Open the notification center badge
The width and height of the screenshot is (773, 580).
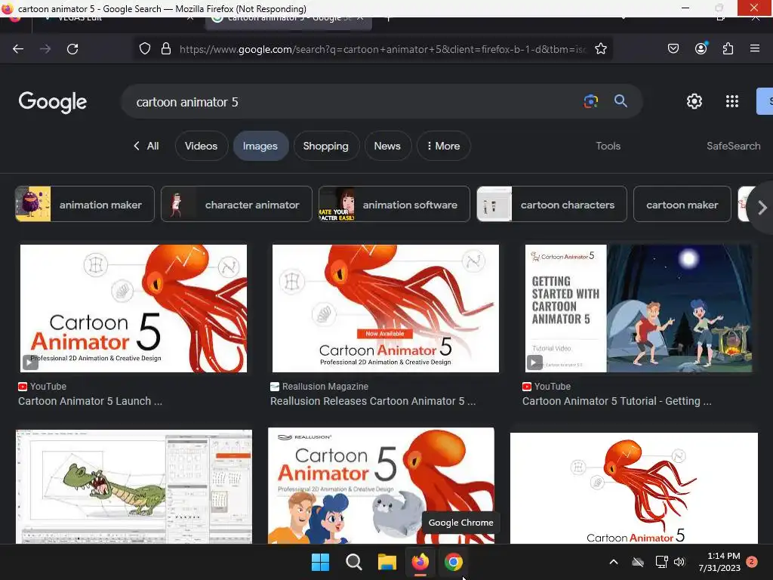pyautogui.click(x=752, y=562)
